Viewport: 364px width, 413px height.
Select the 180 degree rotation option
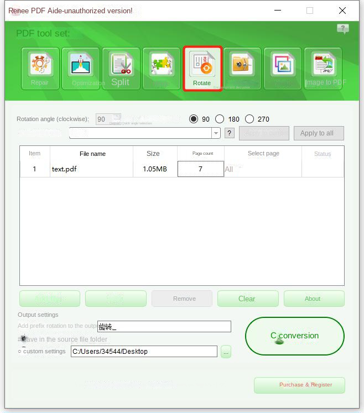coord(220,119)
